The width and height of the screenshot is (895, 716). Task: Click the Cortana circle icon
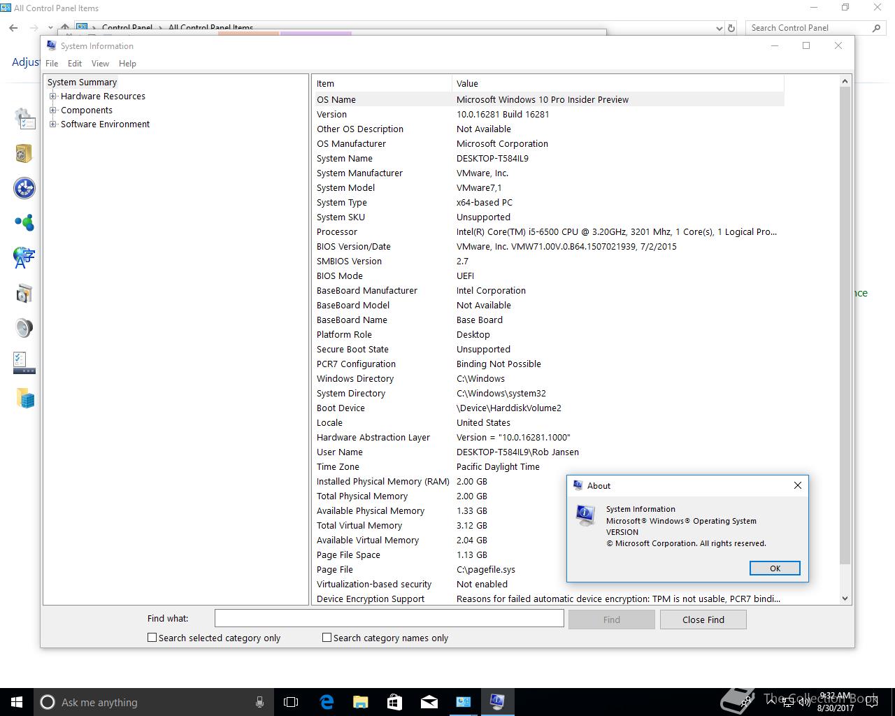pyautogui.click(x=48, y=702)
